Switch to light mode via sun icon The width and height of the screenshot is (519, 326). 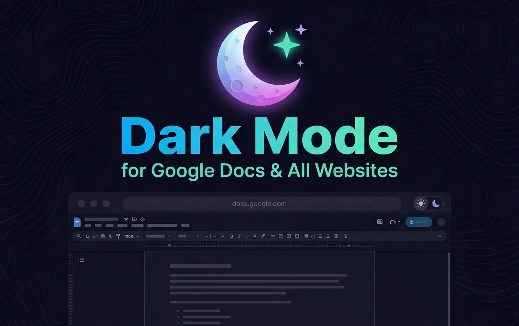[420, 203]
